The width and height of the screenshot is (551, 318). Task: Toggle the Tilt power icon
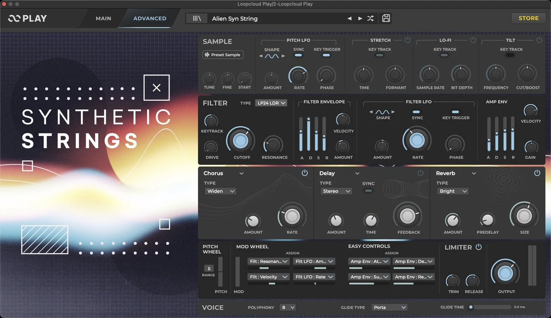click(539, 40)
